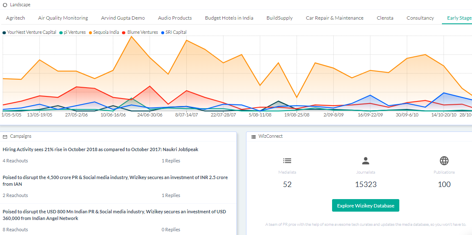Click 2 Reachouts under INR 2.5 crore campaign
The width and height of the screenshot is (472, 235).
(x=15, y=195)
